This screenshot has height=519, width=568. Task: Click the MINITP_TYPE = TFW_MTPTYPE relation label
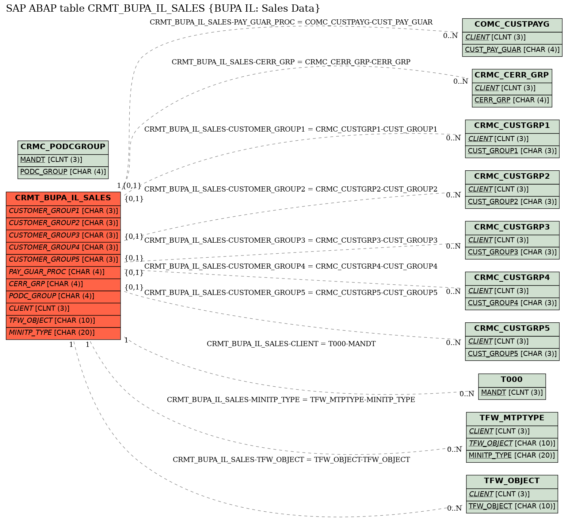pos(291,400)
